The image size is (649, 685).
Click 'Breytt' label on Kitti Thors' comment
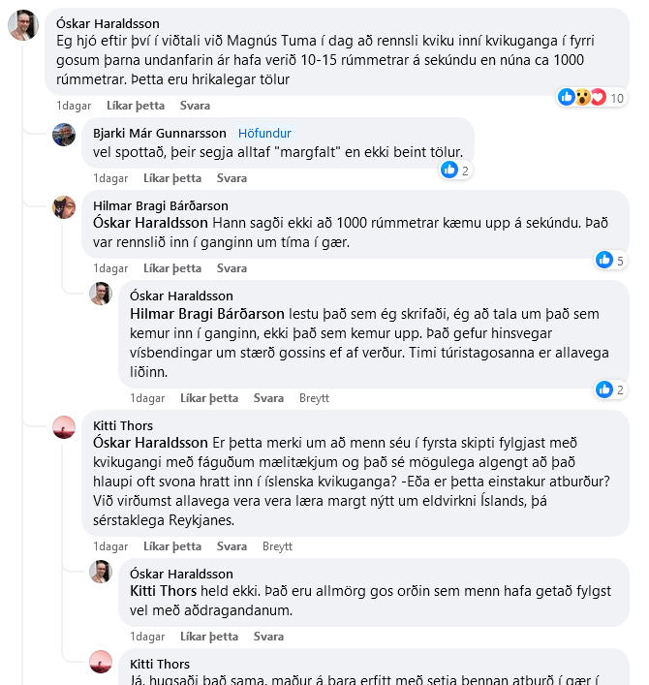point(277,545)
